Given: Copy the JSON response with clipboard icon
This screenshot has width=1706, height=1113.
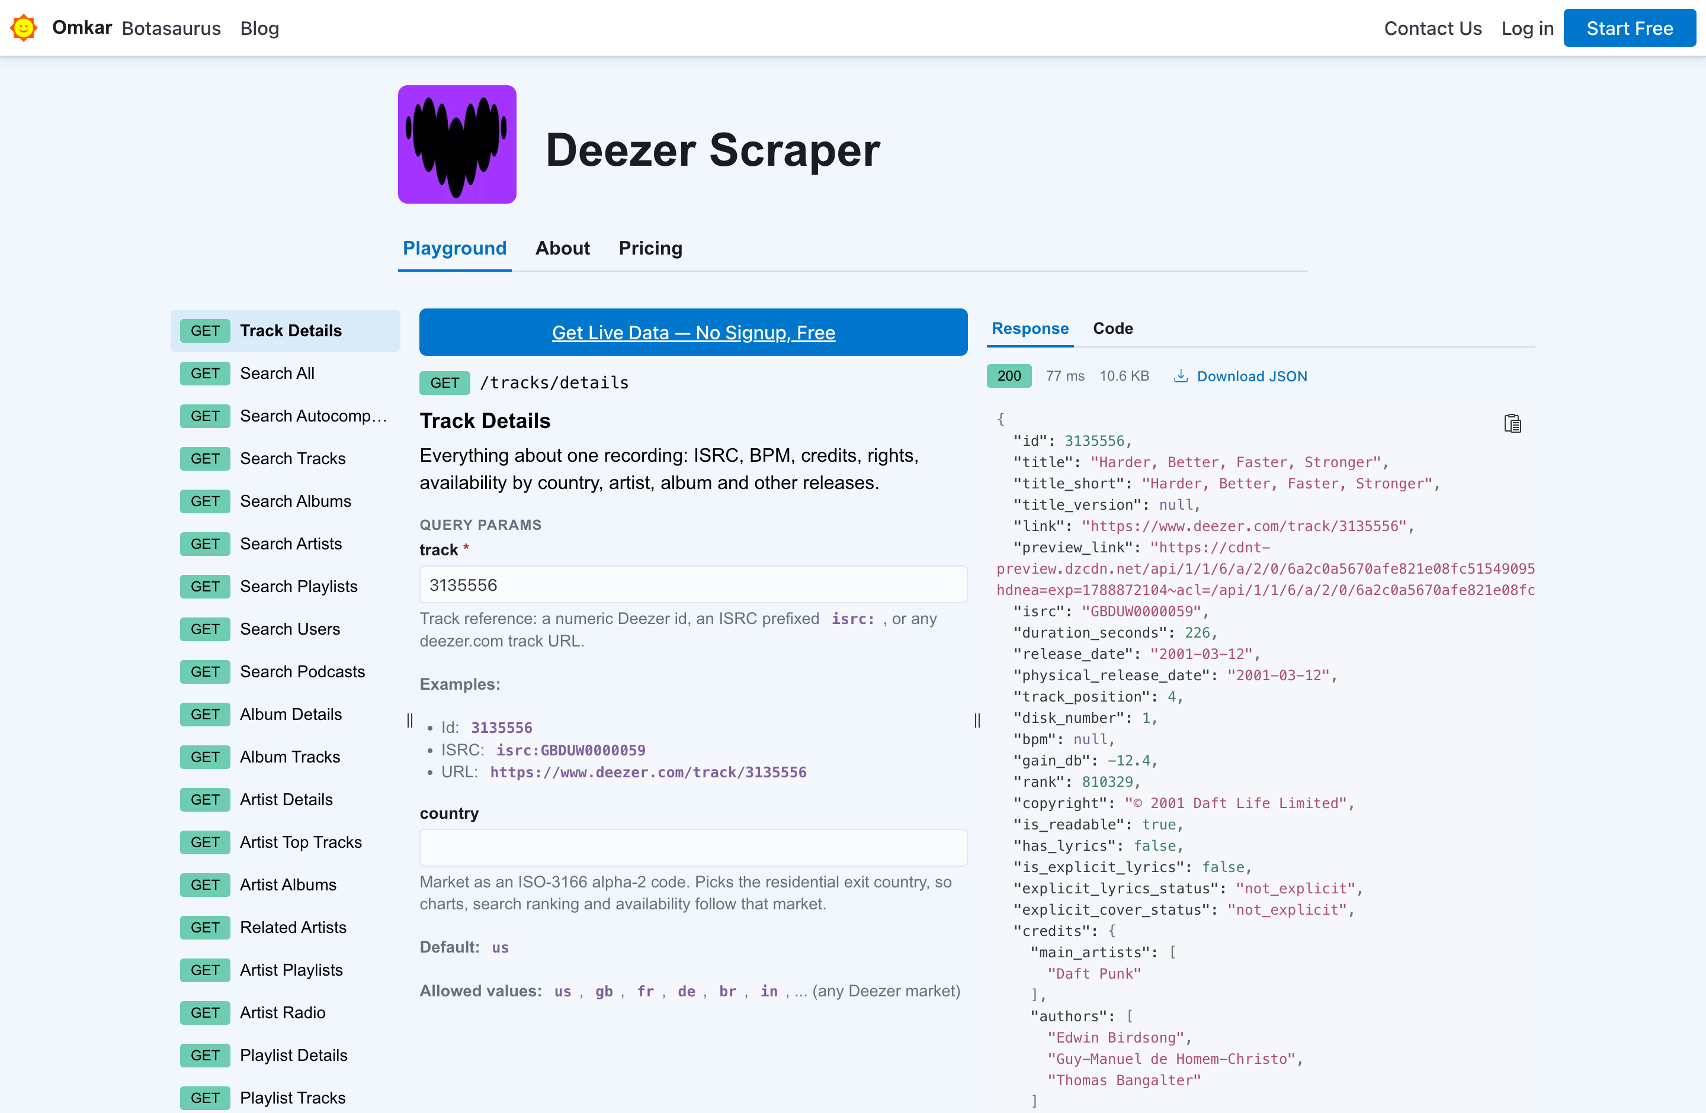Looking at the screenshot, I should (1512, 423).
